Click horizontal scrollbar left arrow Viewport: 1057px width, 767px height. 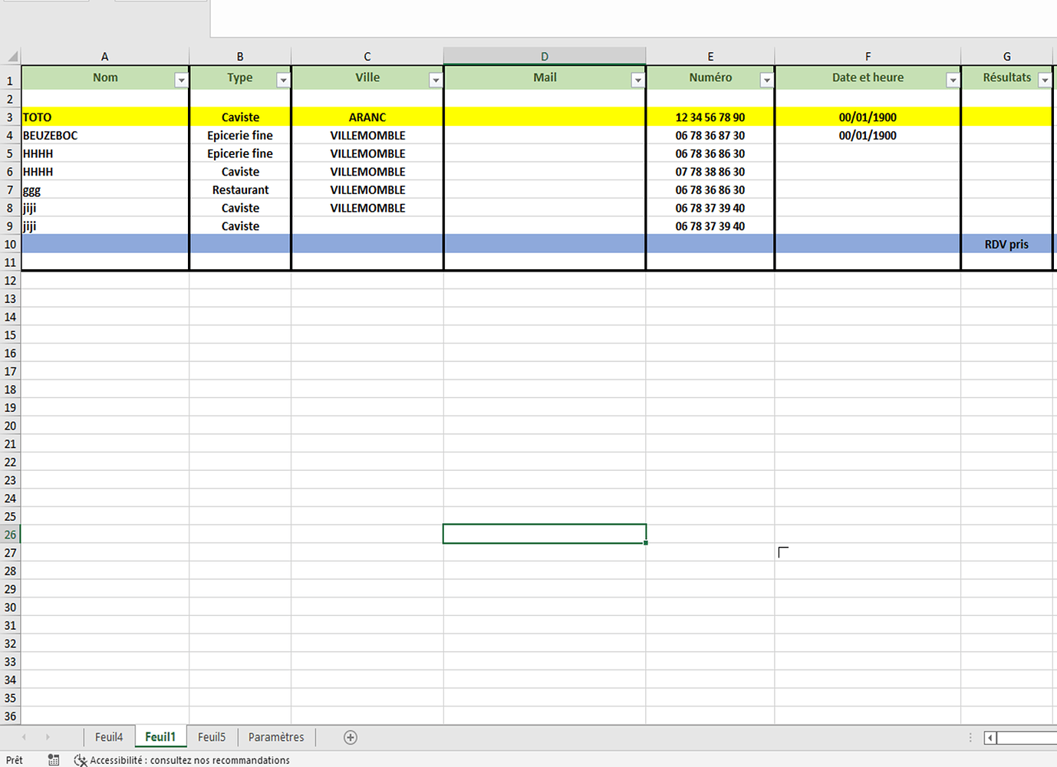[990, 738]
